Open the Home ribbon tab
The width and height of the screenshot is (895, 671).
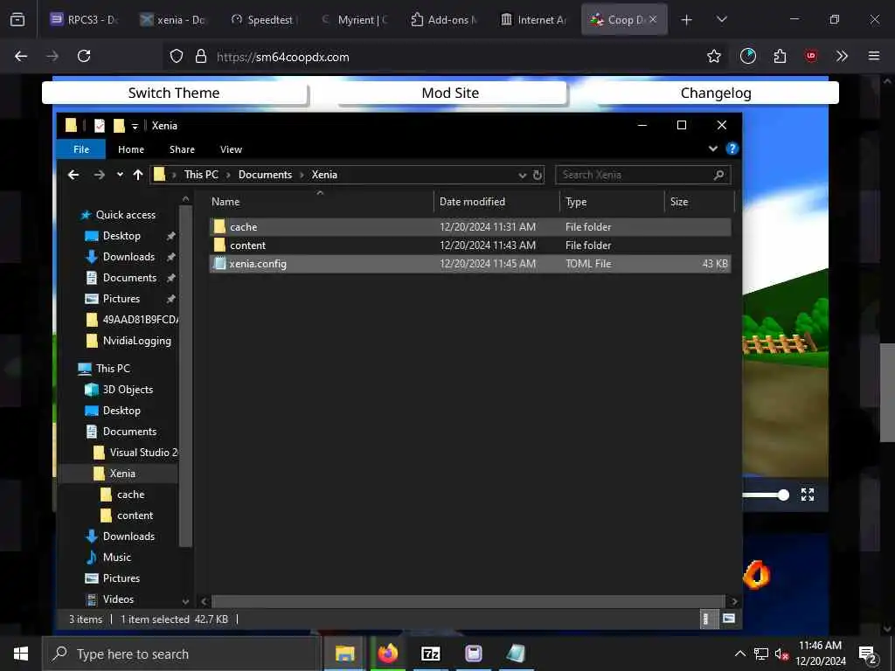tap(131, 149)
